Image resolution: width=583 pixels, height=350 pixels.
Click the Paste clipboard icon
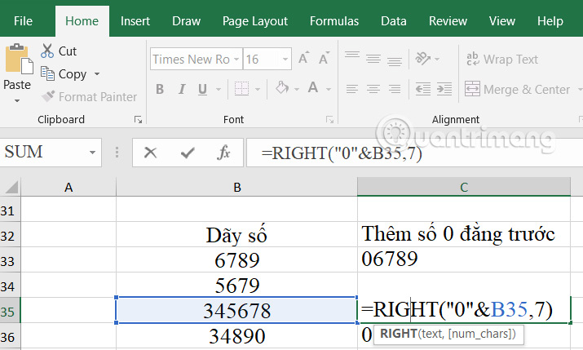tap(17, 60)
